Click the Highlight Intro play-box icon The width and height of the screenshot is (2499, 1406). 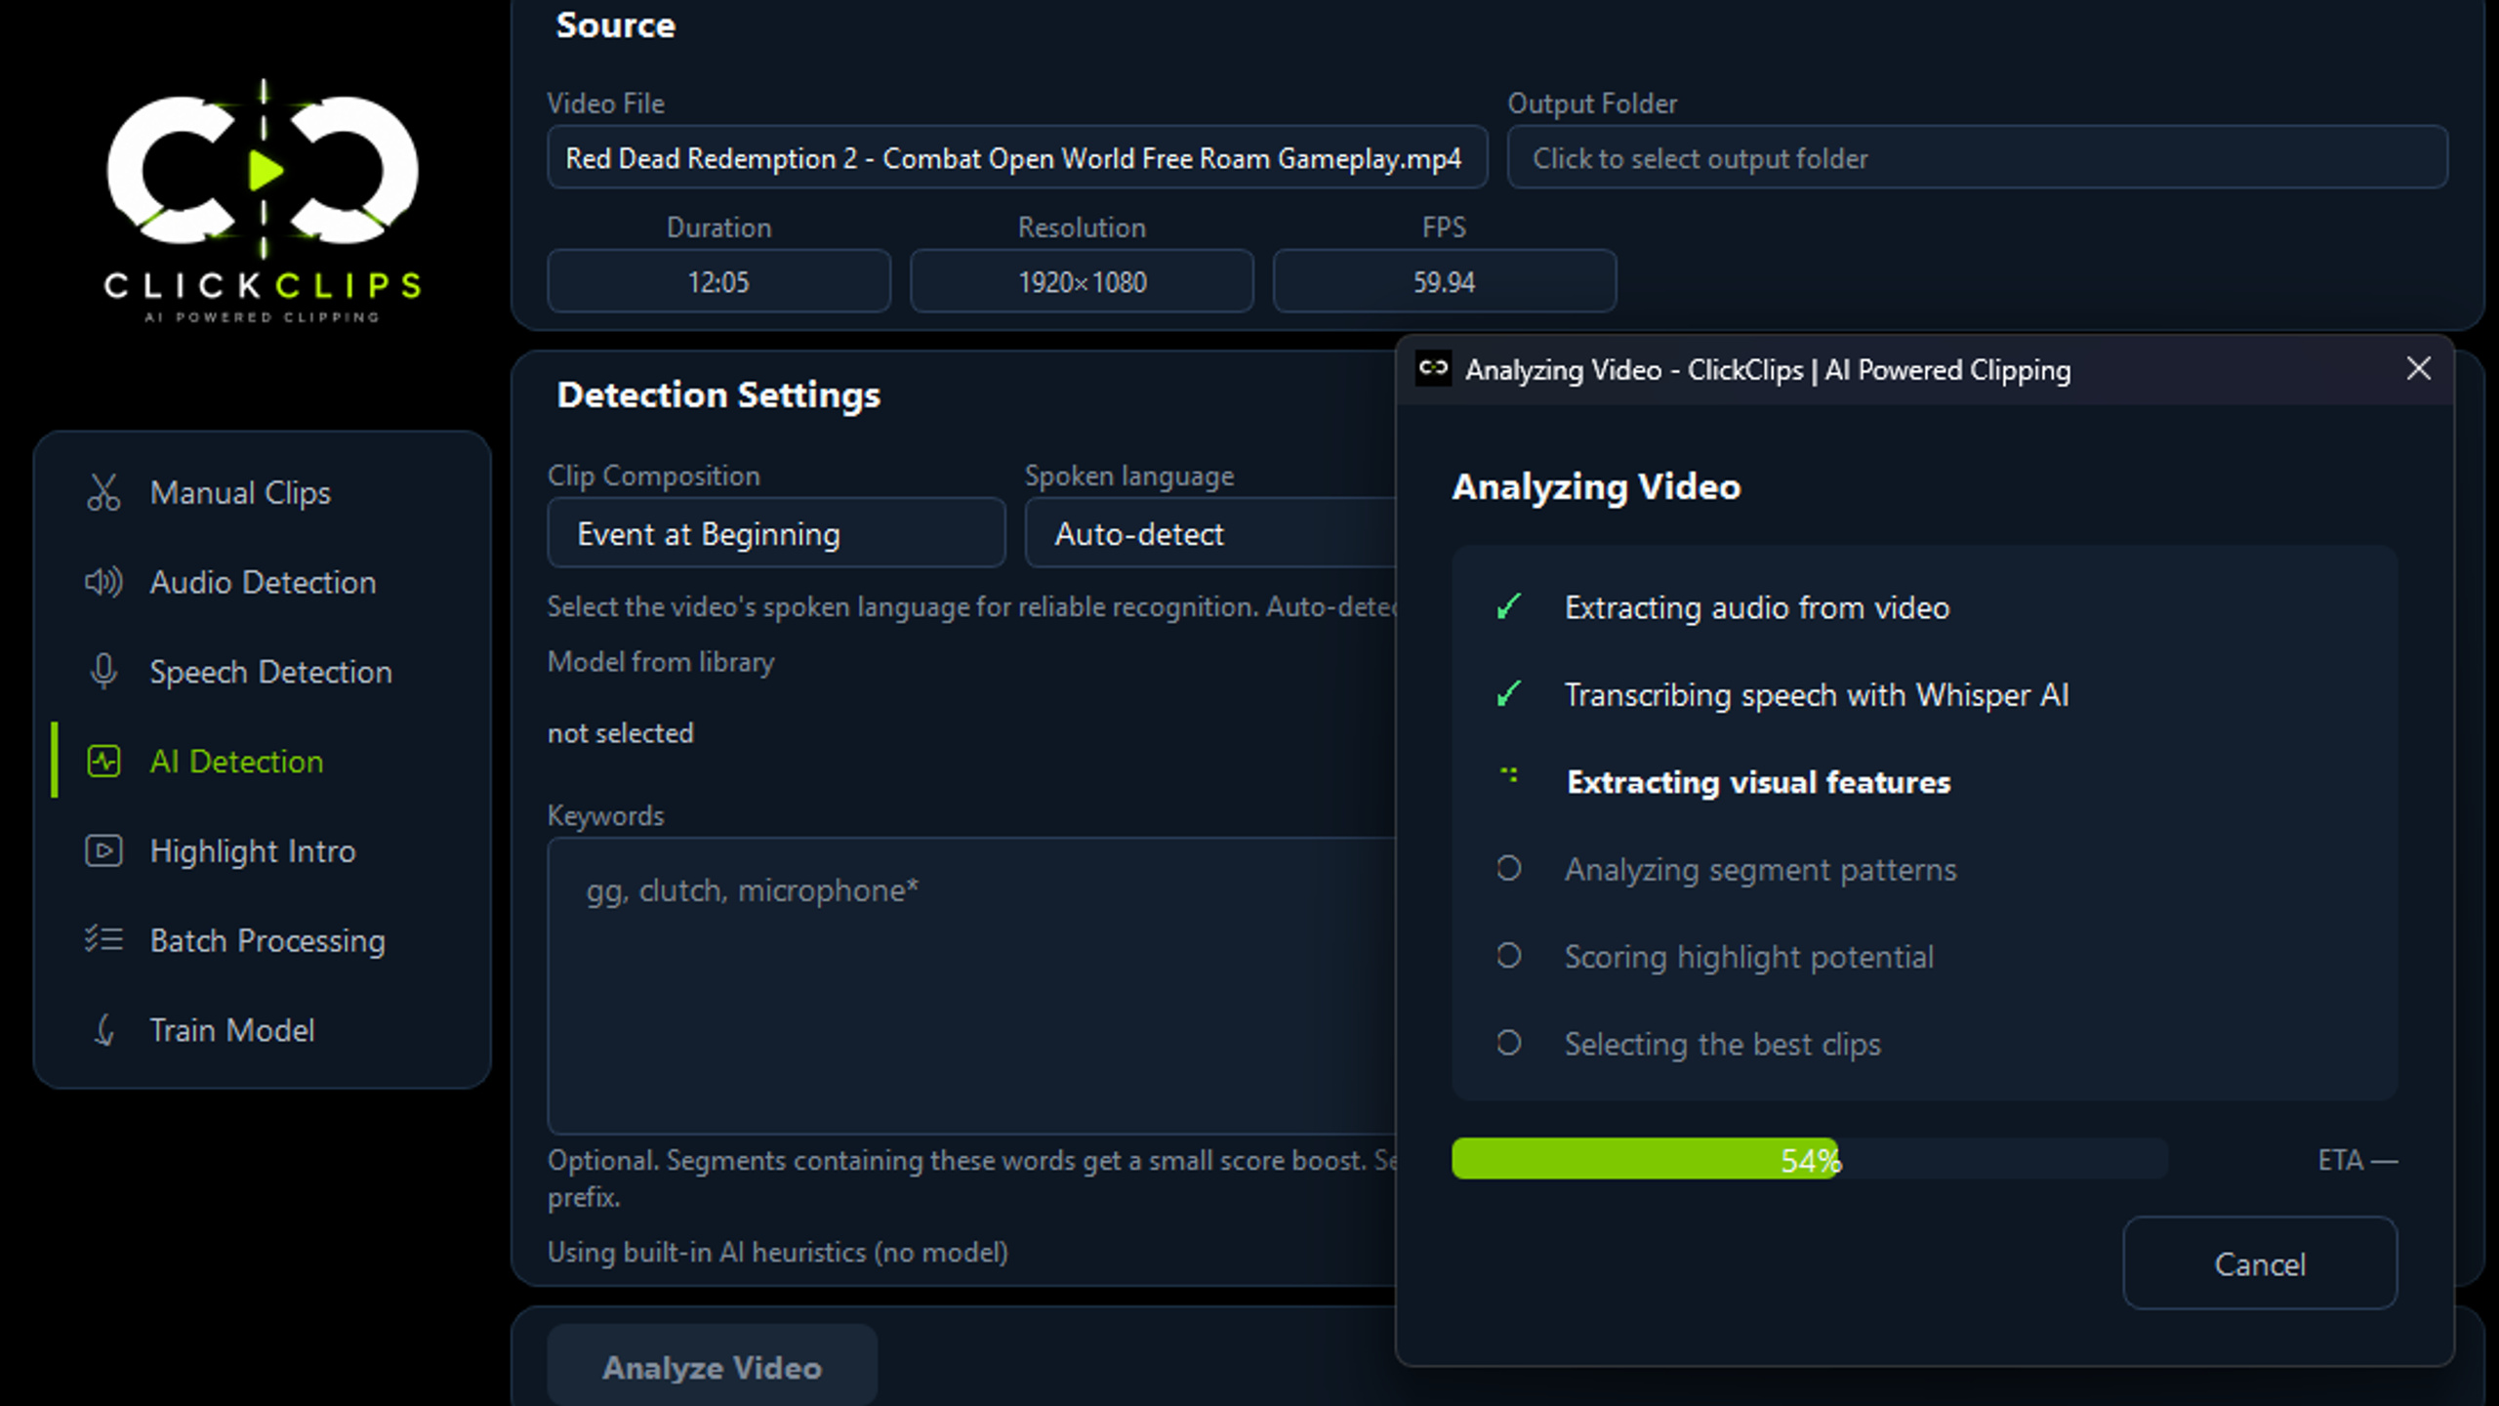(x=103, y=851)
